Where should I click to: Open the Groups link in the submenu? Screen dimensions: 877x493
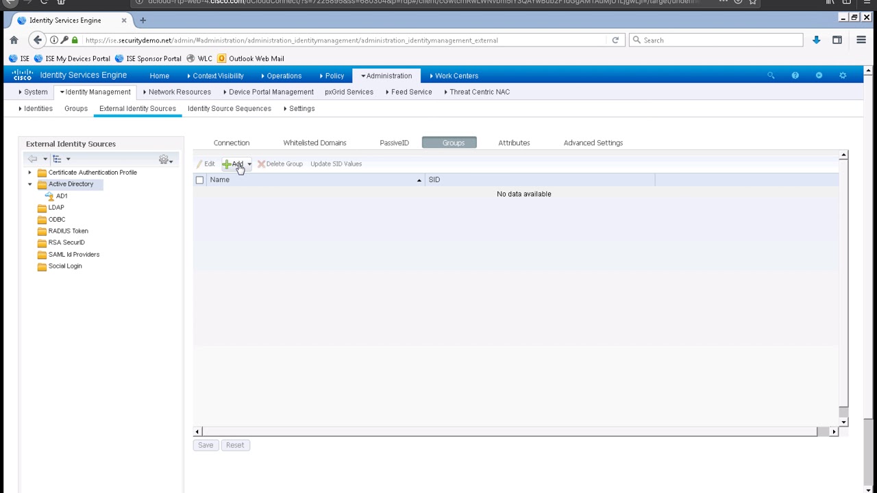pyautogui.click(x=76, y=109)
